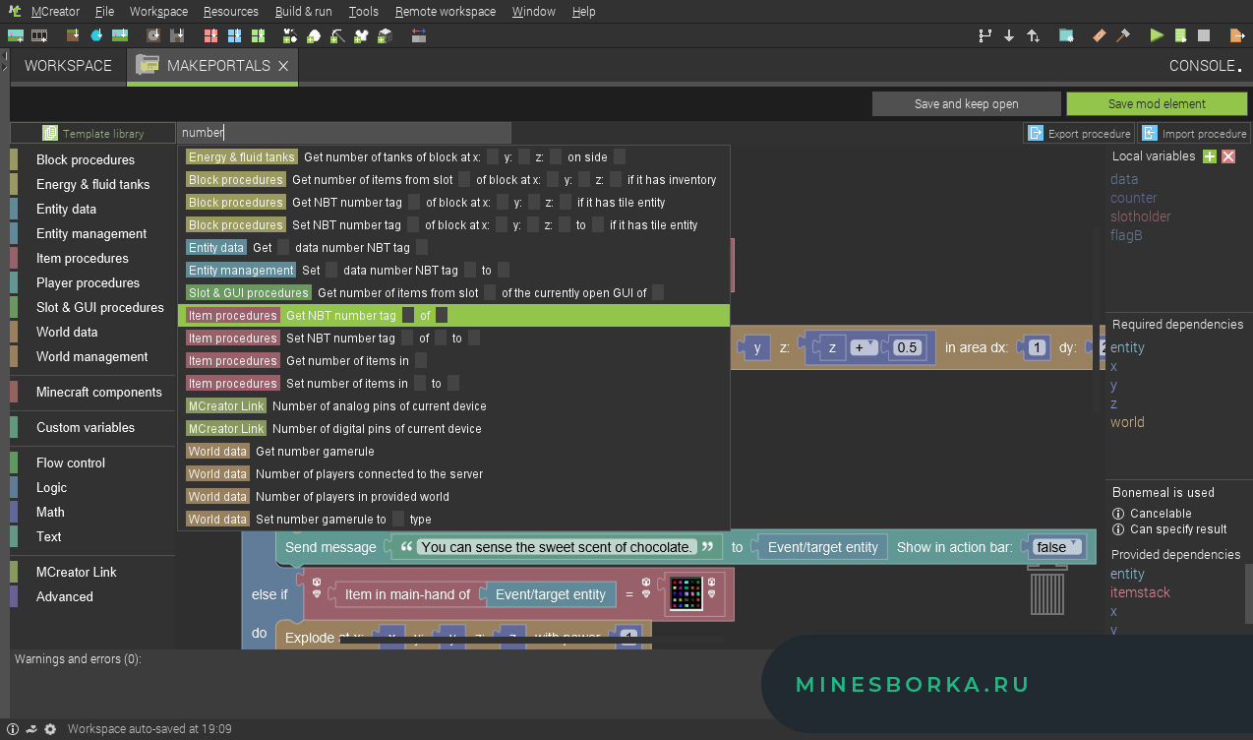Image resolution: width=1253 pixels, height=740 pixels.
Task: Click the chocolate item image in block
Action: (686, 593)
